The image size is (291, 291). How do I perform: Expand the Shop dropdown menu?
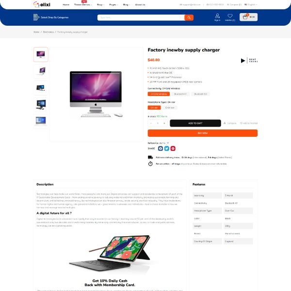tap(100, 5)
